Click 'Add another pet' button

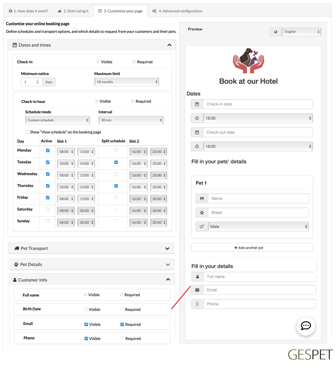[x=252, y=248]
